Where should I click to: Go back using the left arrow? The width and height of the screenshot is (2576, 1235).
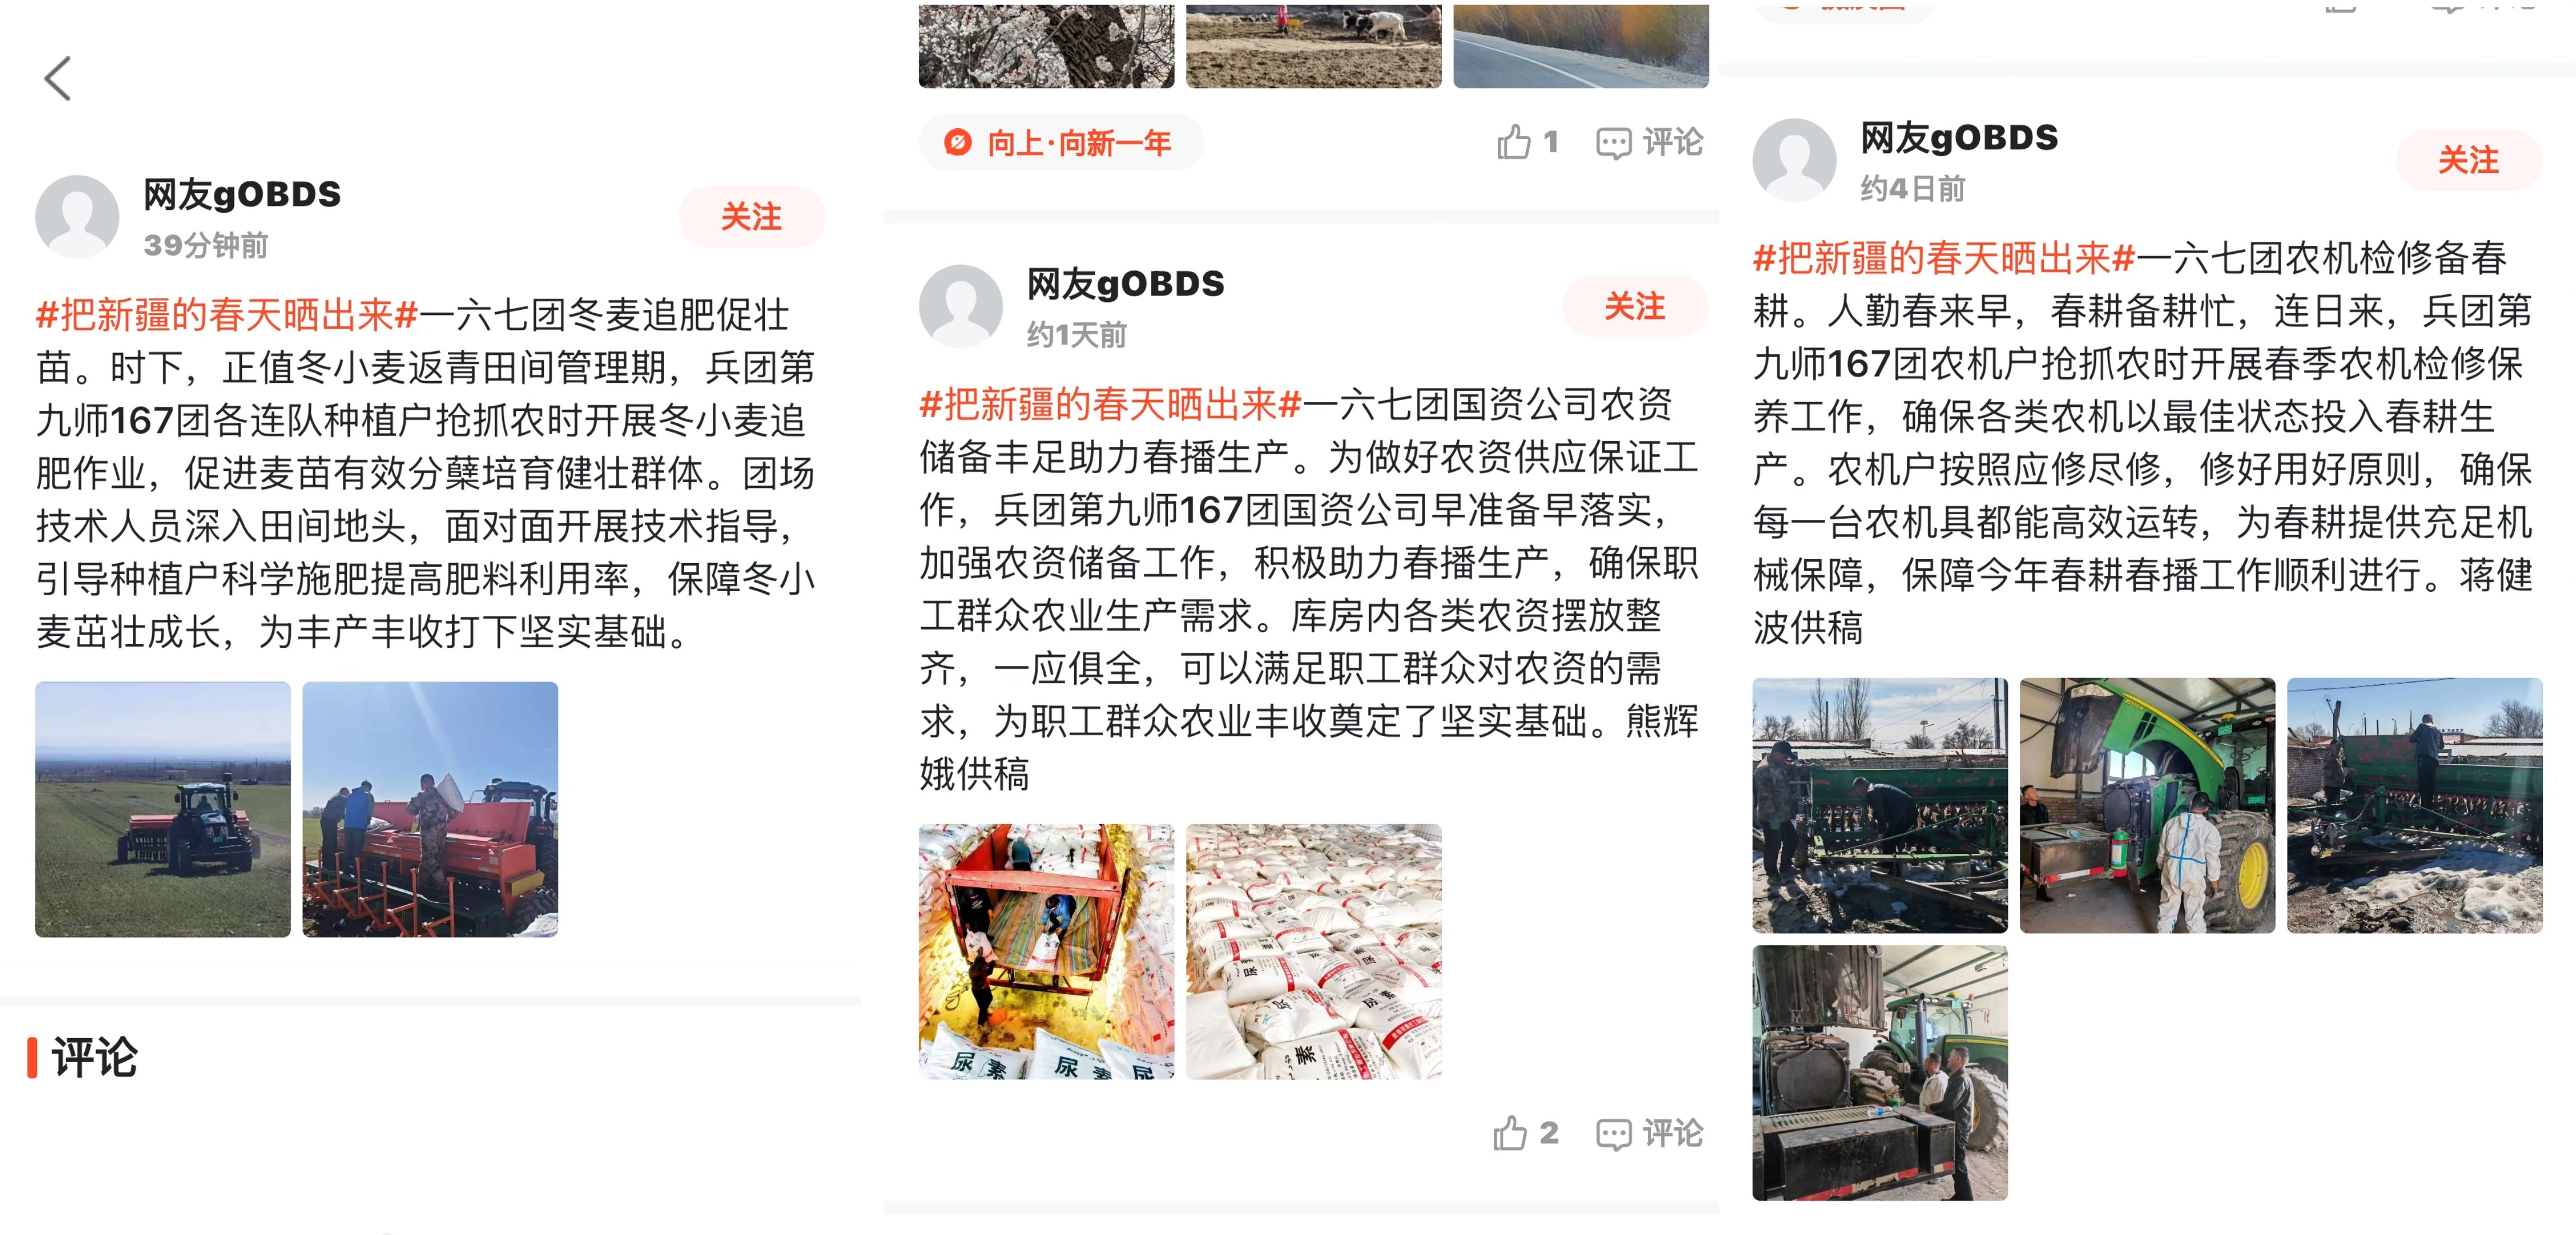coord(58,78)
